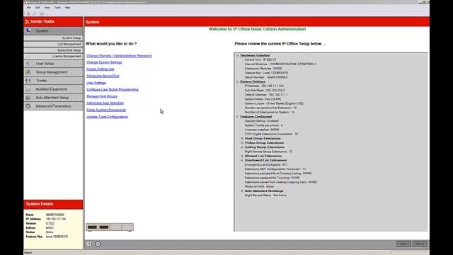453x255 pixels.
Task: Click the Status Online value in System Details
Action: [x=50, y=232]
